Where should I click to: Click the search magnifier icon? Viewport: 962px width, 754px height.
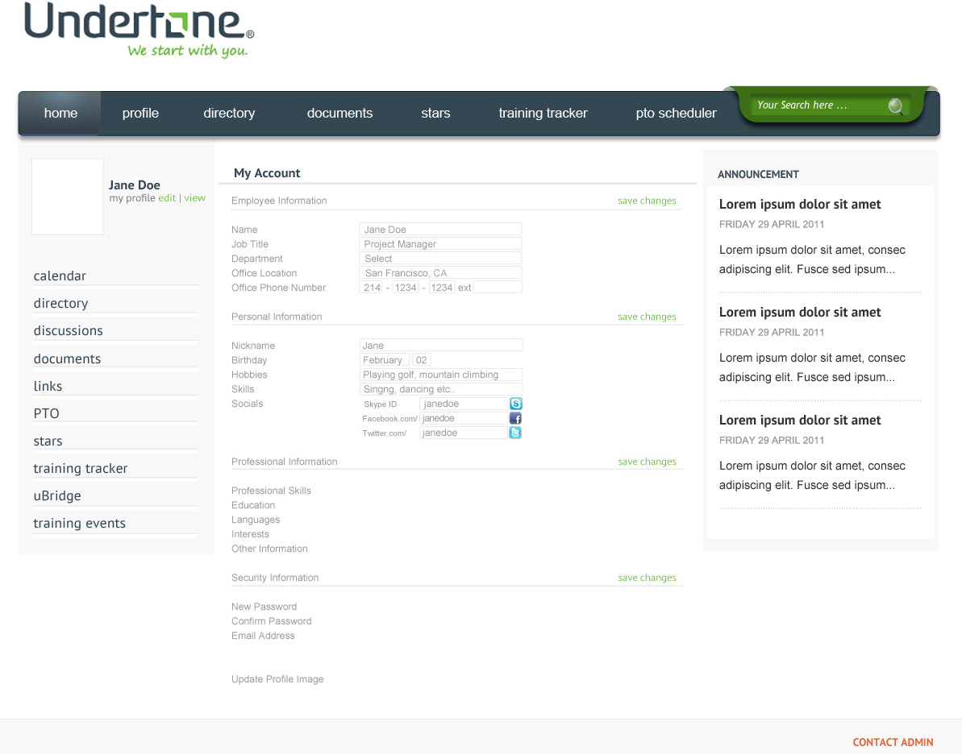(895, 106)
